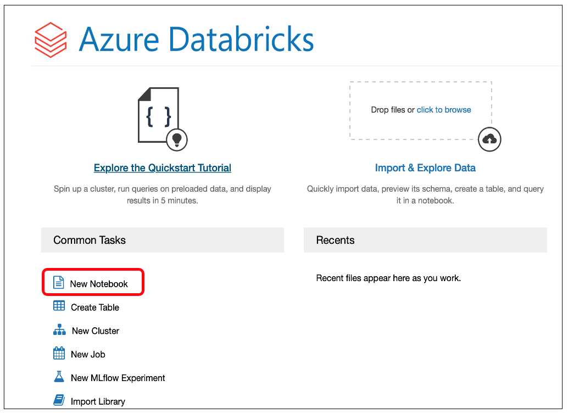Select the Import Library task
The image size is (568, 414).
click(98, 402)
